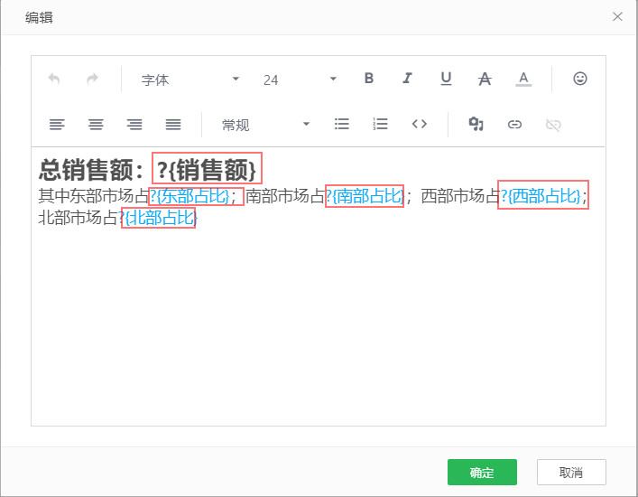The image size is (638, 497).
Task: Open the 常规 paragraph style dropdown
Action: (x=265, y=125)
